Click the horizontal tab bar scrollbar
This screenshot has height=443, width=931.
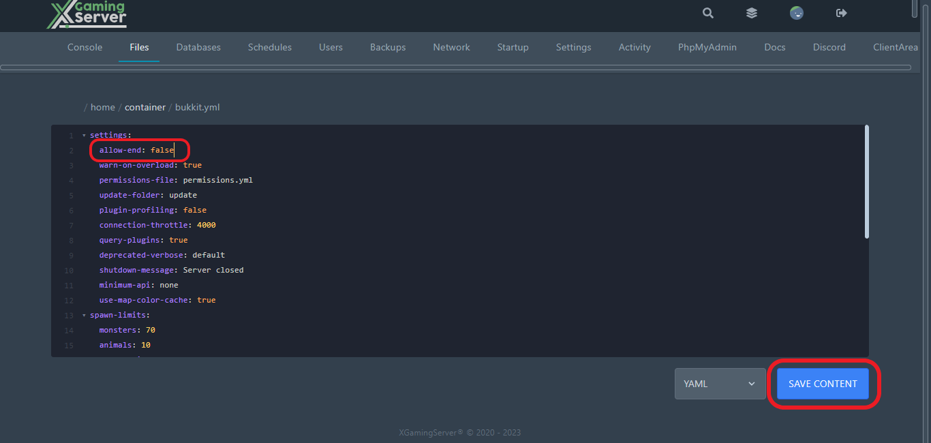pyautogui.click(x=455, y=67)
